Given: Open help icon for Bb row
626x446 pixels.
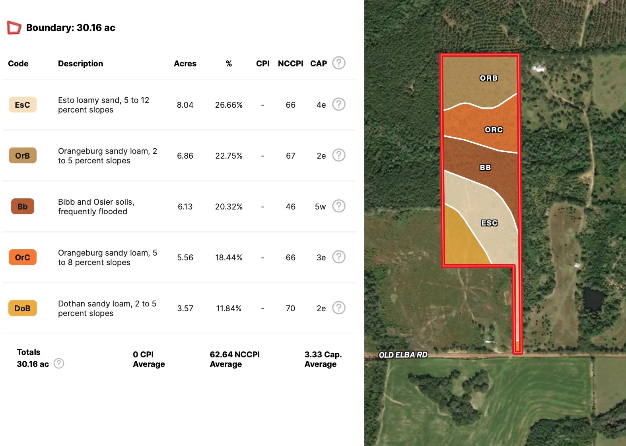Looking at the screenshot, I should pyautogui.click(x=339, y=206).
